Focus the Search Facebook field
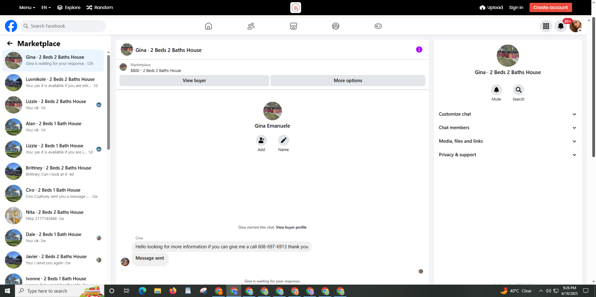This screenshot has height=297, width=596. click(x=63, y=26)
